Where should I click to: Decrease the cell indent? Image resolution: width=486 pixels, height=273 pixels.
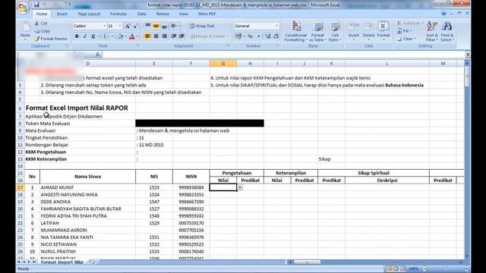174,36
